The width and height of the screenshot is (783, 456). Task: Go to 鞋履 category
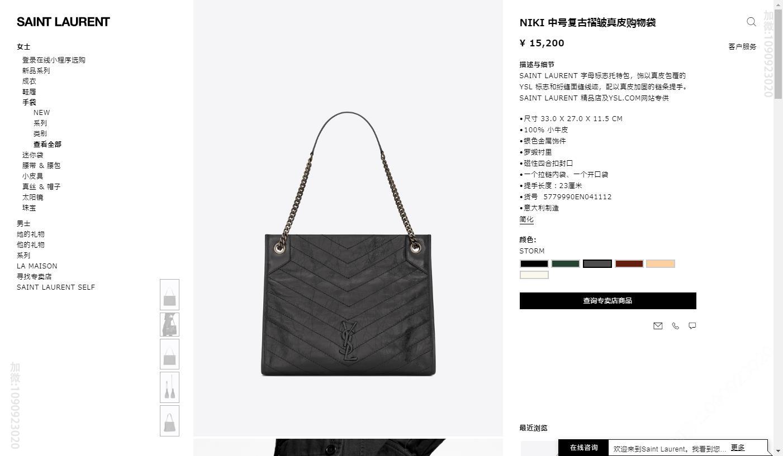point(29,92)
